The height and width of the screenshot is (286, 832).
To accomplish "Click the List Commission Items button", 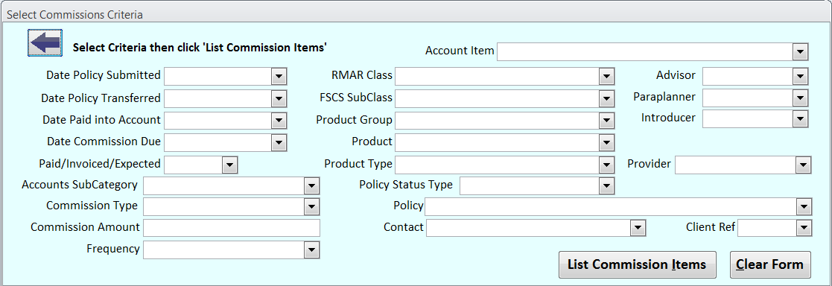I will pos(638,264).
